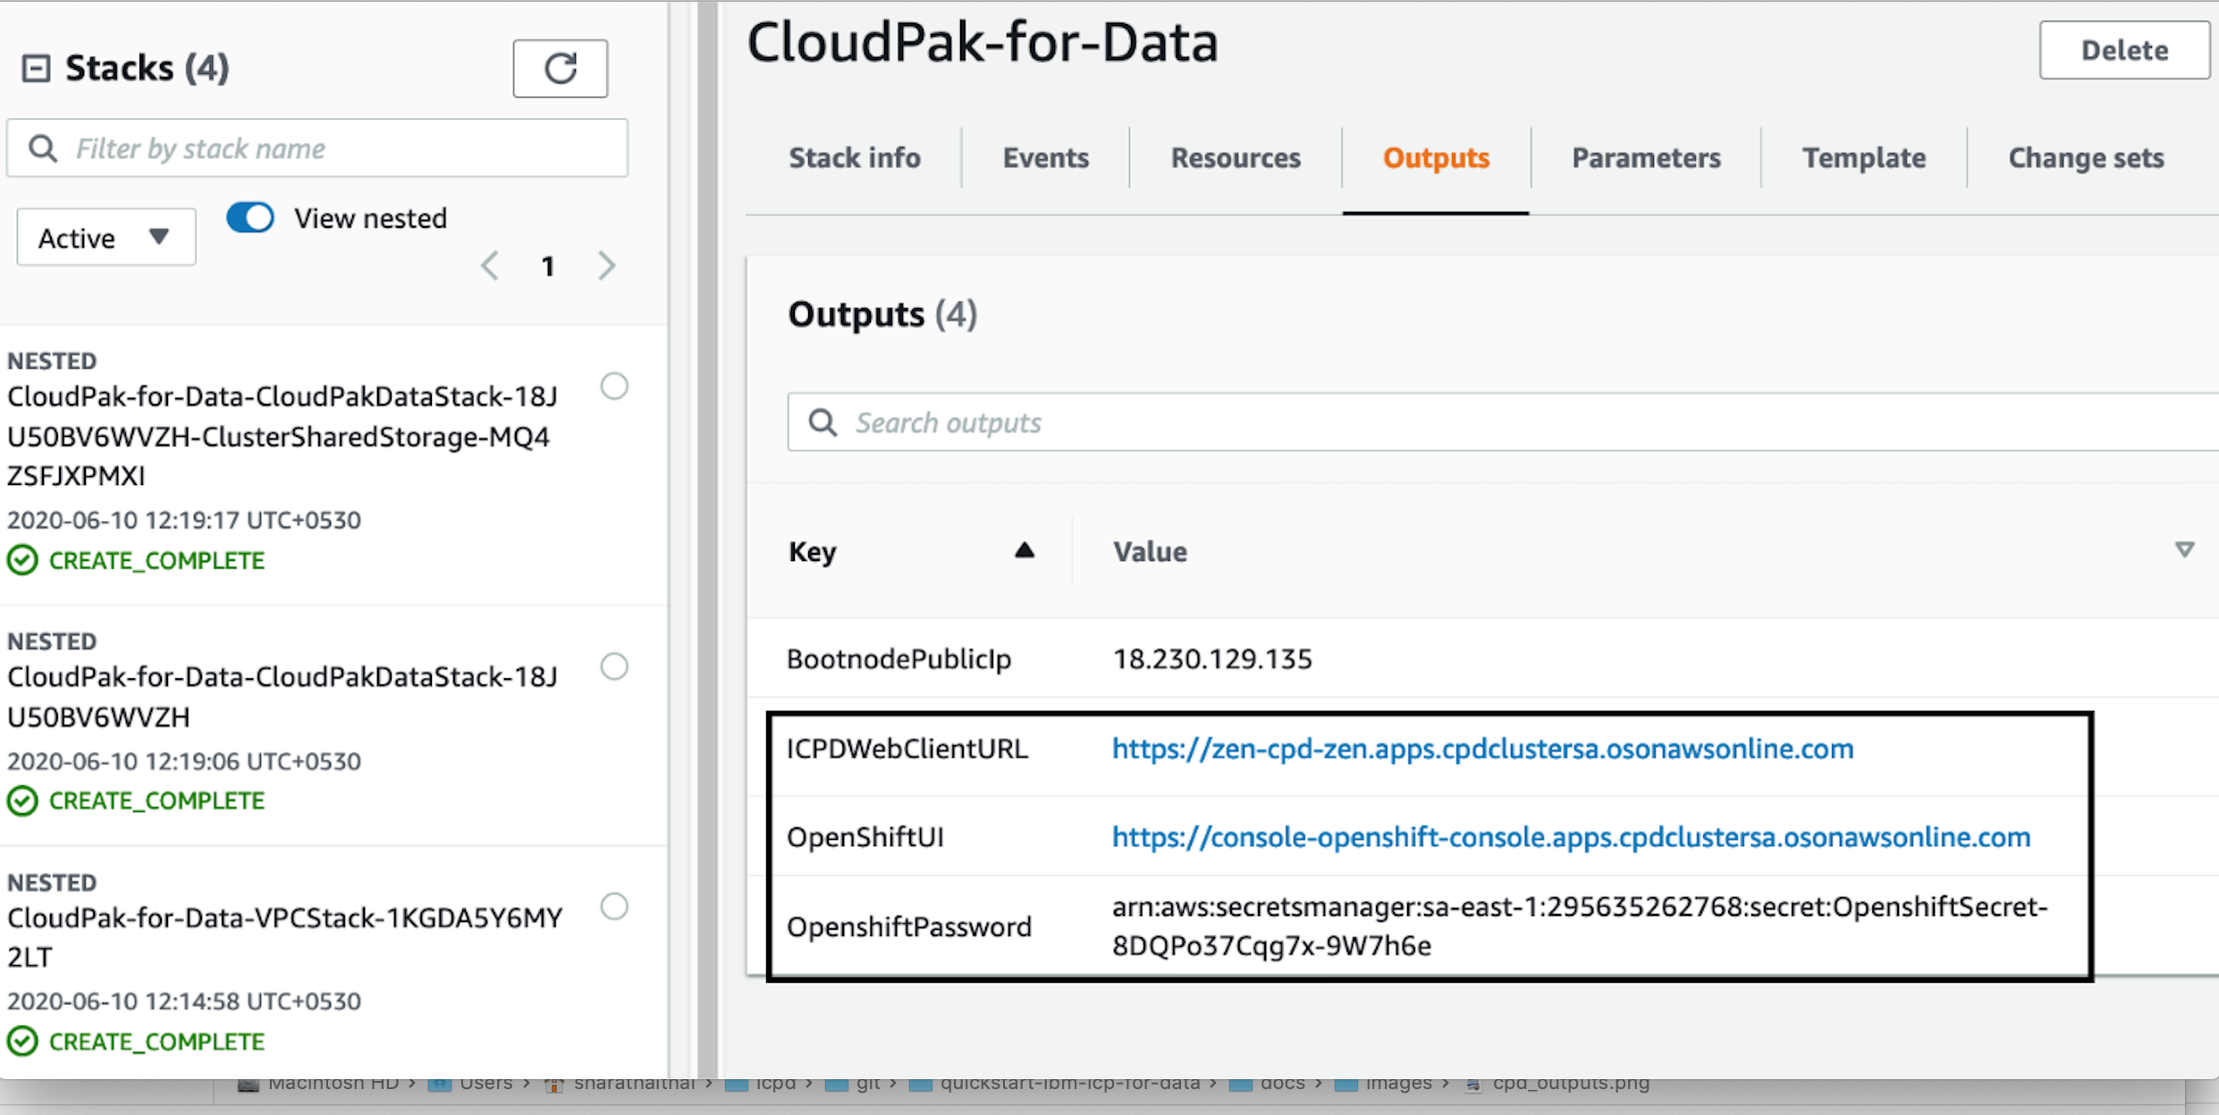Switch to the Parameters tab
Image resolution: width=2219 pixels, height=1115 pixels.
pyautogui.click(x=1646, y=158)
